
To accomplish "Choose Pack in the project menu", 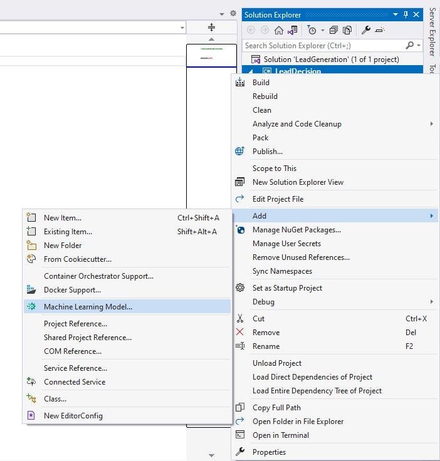I will pos(335,138).
